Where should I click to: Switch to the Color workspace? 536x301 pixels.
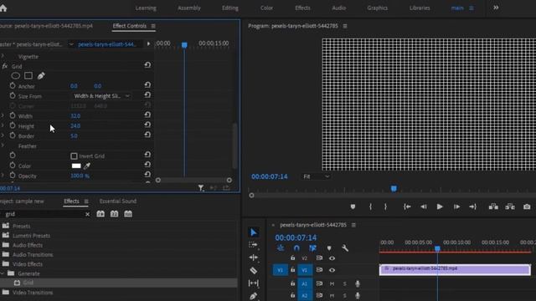tap(266, 8)
